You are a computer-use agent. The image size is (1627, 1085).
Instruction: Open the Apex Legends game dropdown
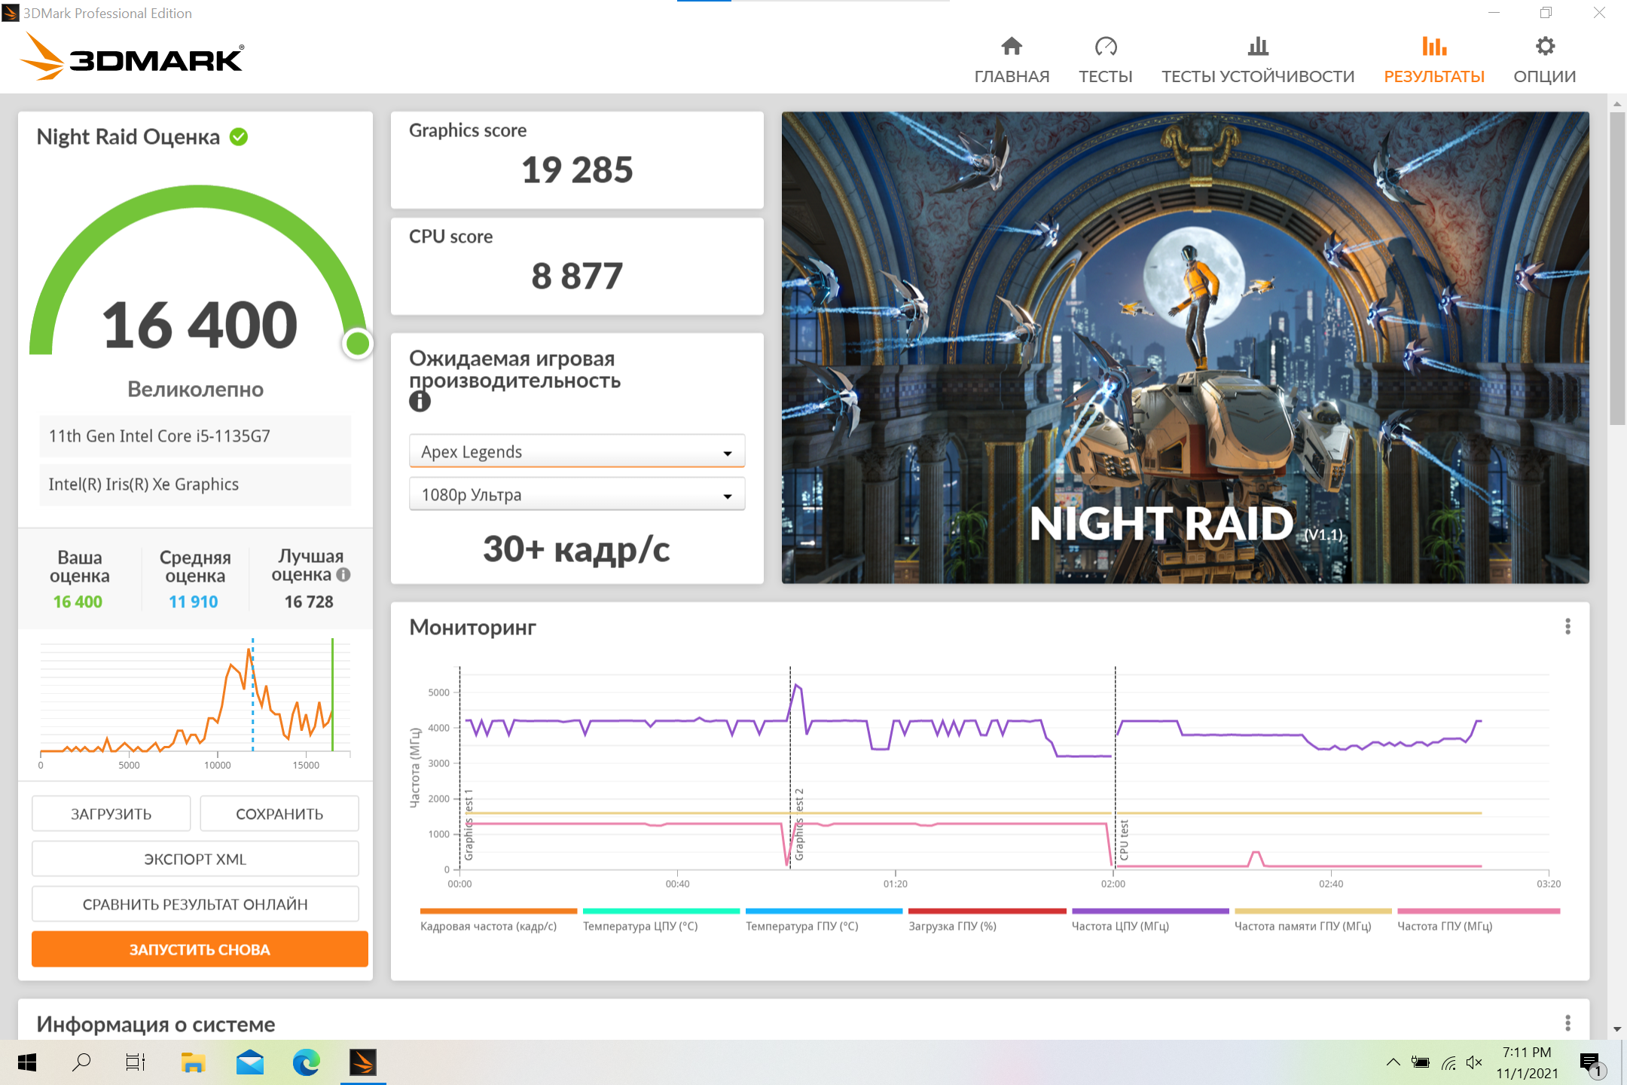click(x=576, y=452)
